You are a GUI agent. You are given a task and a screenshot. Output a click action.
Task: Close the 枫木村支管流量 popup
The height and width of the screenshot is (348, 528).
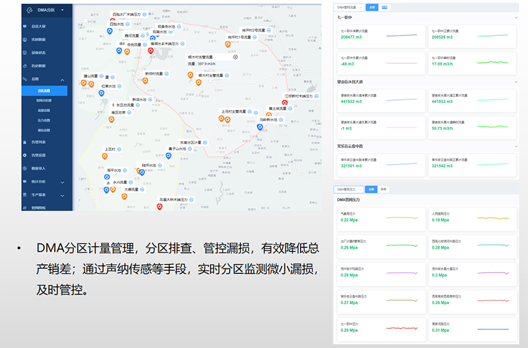(235, 57)
